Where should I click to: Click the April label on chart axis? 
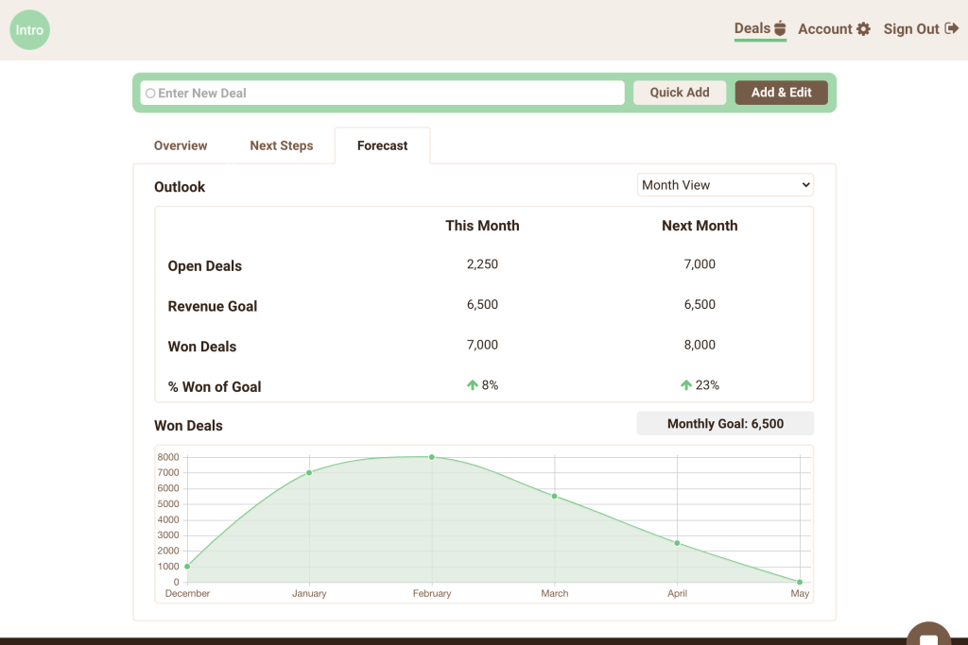pyautogui.click(x=677, y=593)
